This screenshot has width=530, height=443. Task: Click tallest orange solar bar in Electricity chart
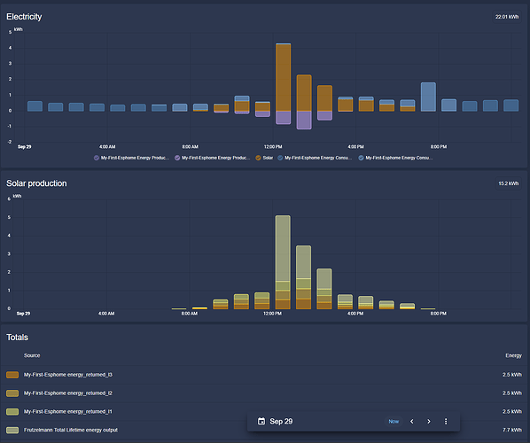pyautogui.click(x=284, y=78)
